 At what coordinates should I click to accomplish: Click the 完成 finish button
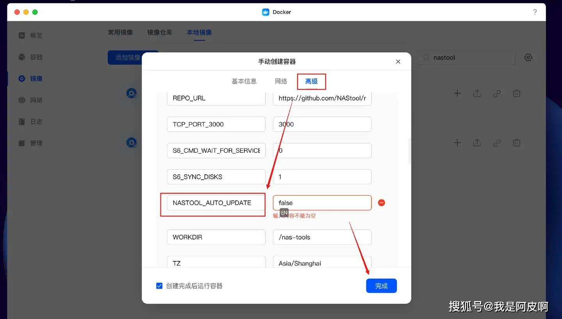pyautogui.click(x=381, y=285)
